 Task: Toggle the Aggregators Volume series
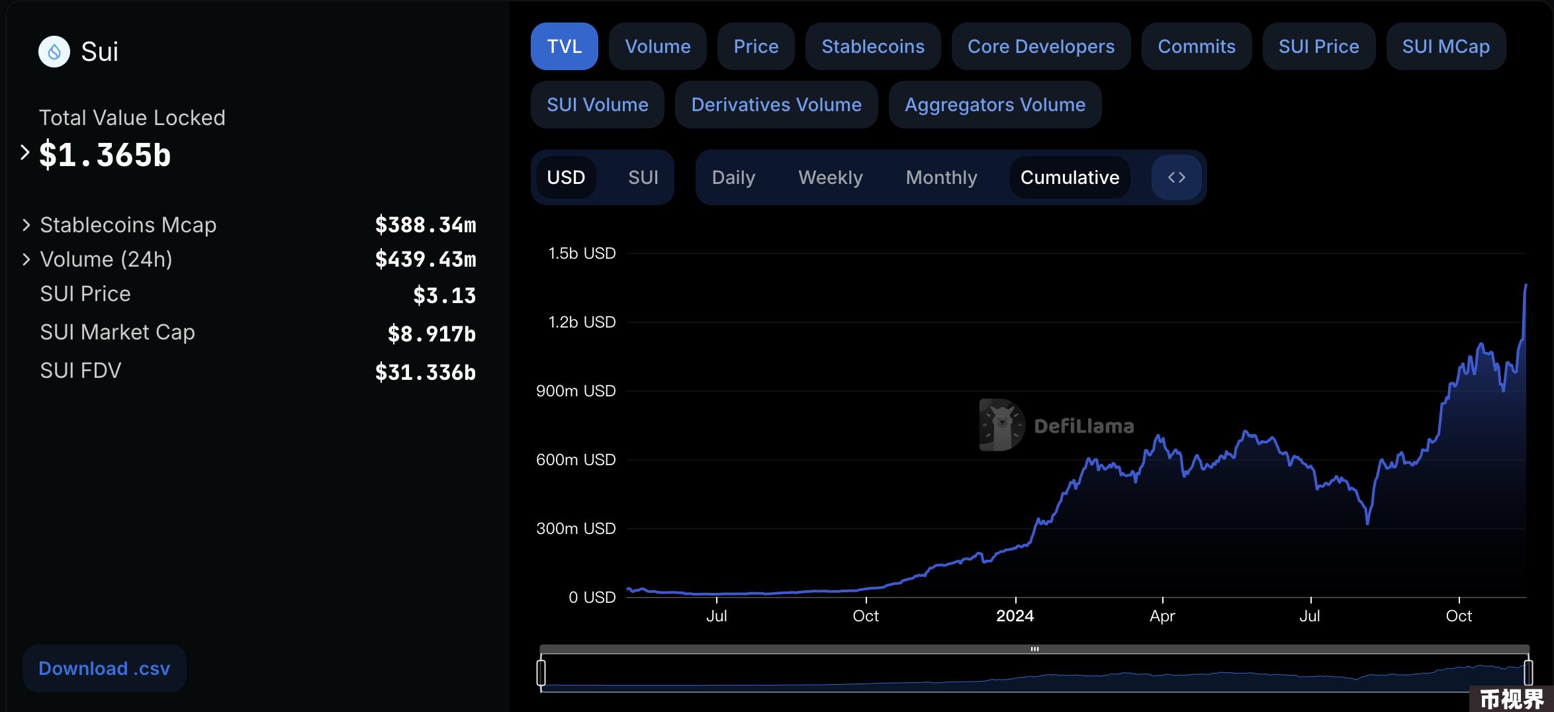point(995,105)
